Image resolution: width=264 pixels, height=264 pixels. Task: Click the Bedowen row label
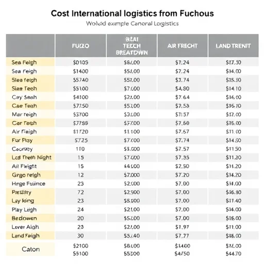[x=24, y=218]
